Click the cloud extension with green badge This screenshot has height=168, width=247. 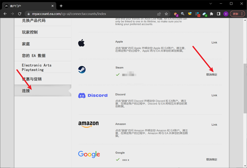pyautogui.click(x=205, y=14)
